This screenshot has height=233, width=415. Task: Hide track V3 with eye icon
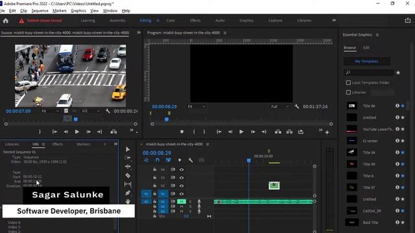click(182, 177)
